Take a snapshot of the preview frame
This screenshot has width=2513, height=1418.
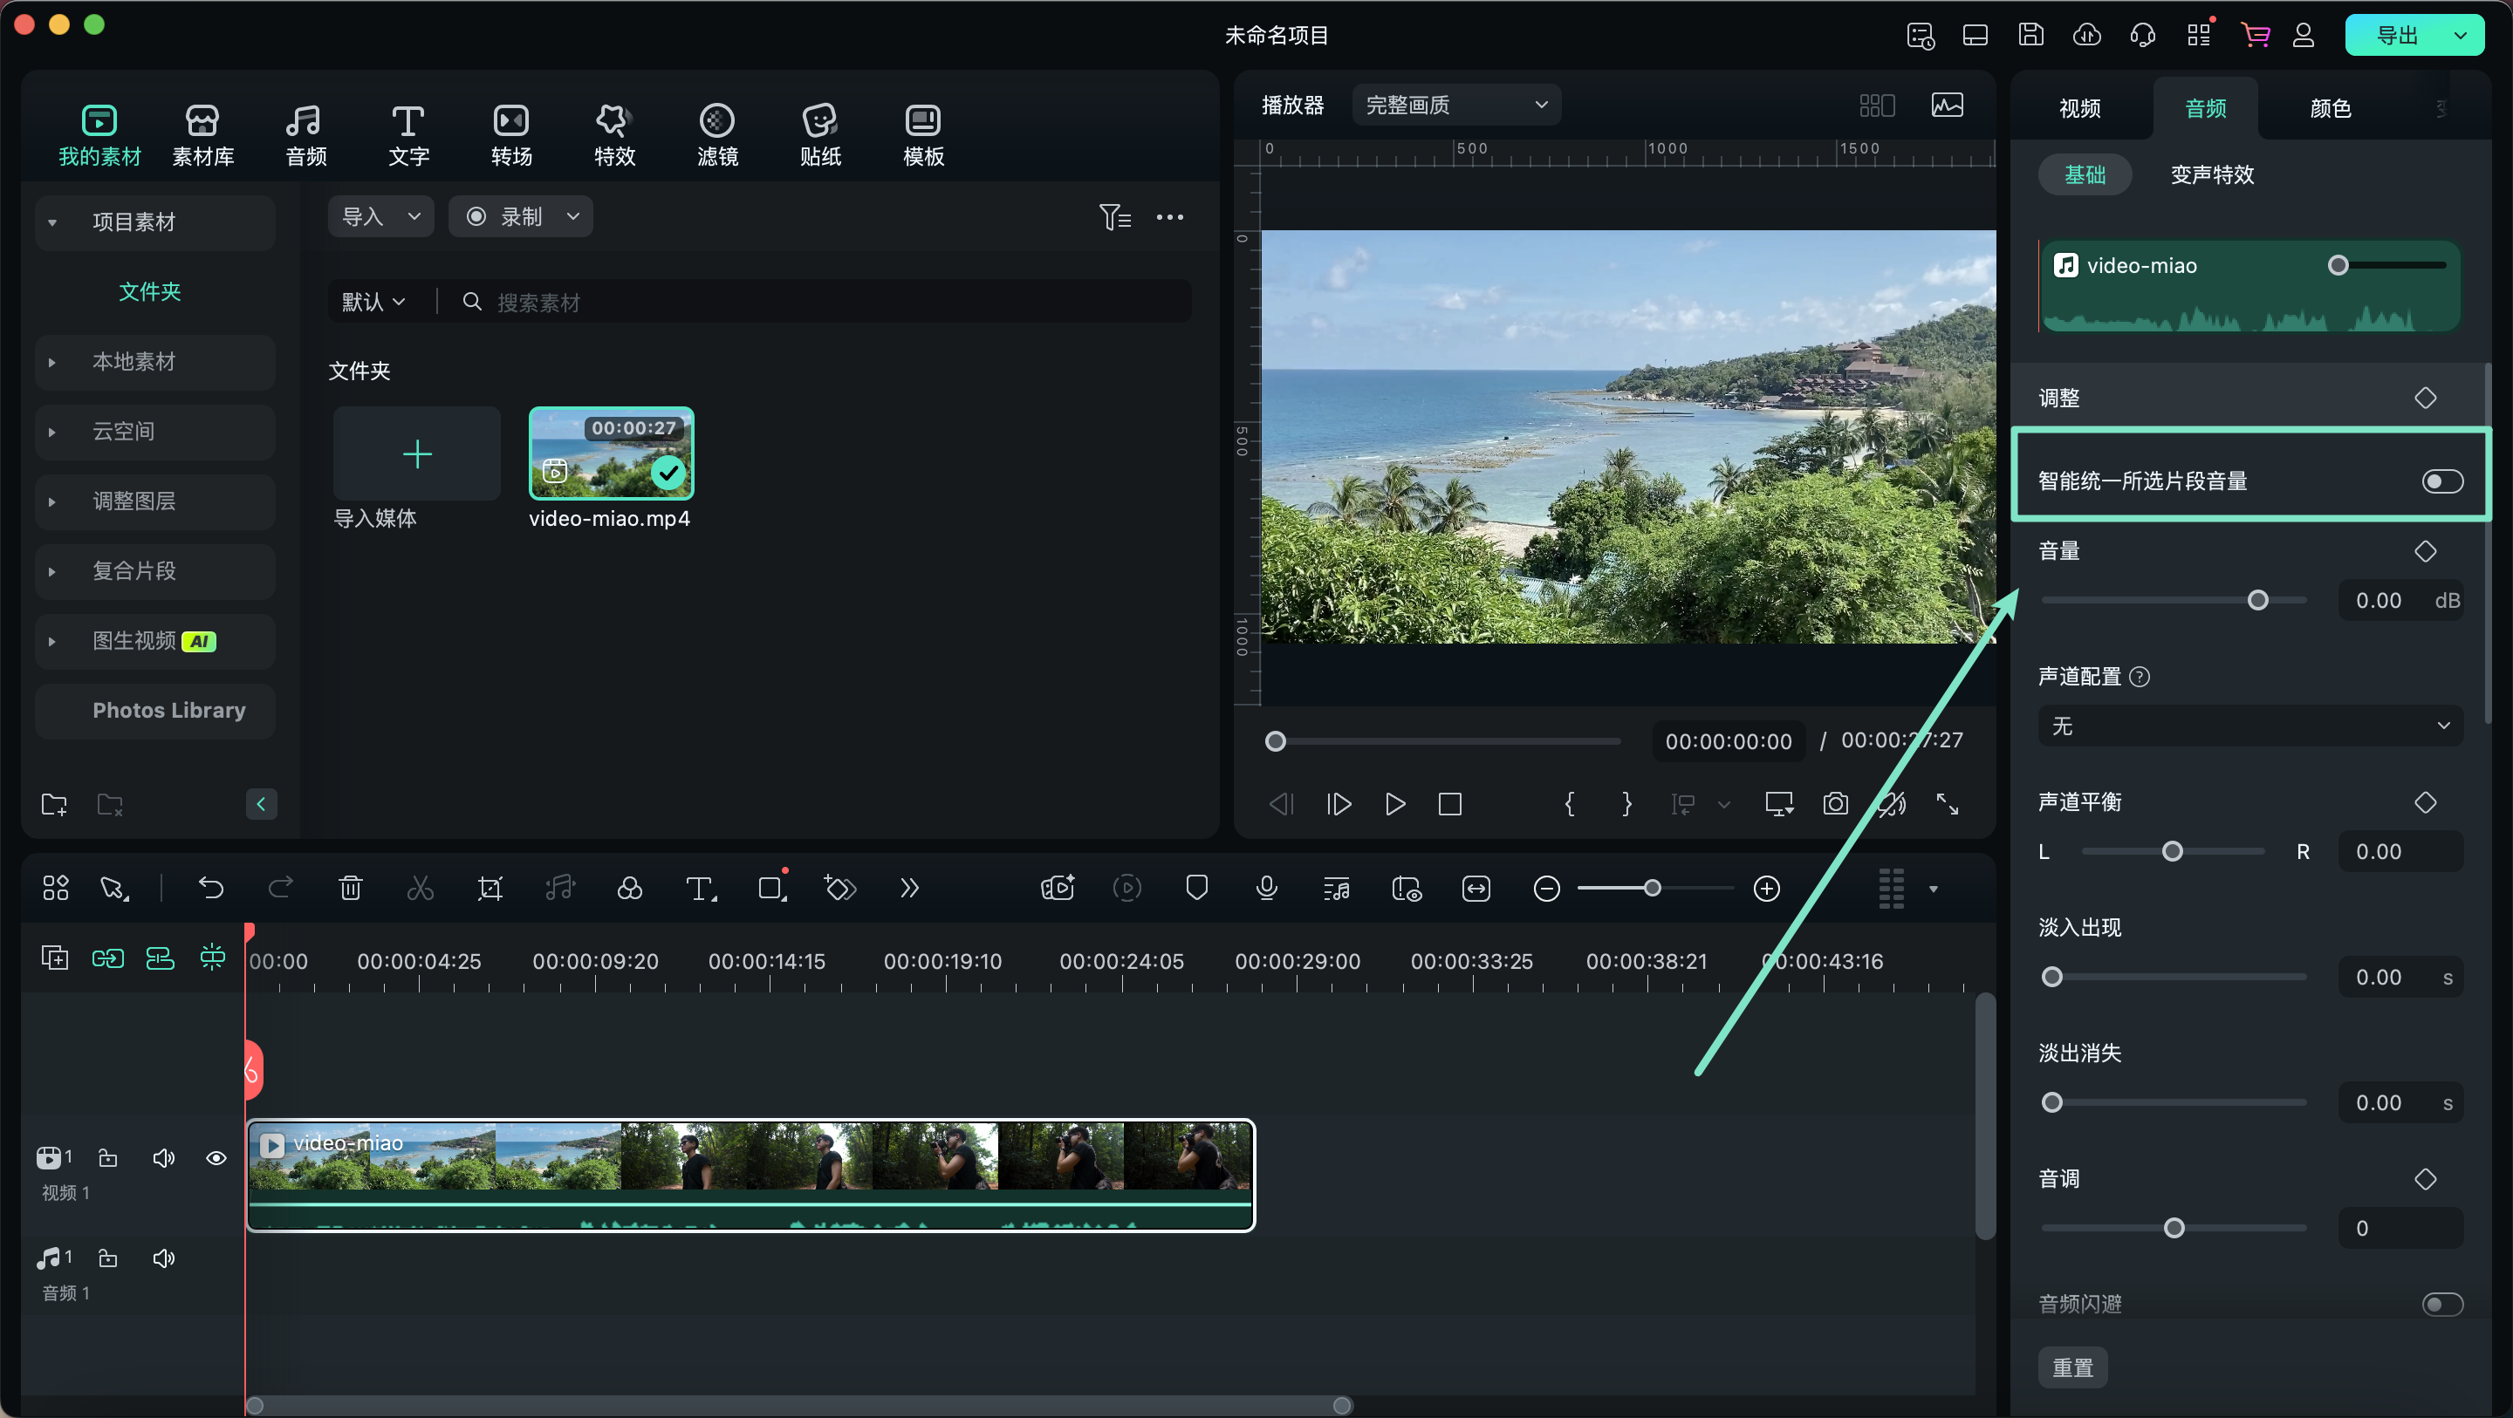1835,805
